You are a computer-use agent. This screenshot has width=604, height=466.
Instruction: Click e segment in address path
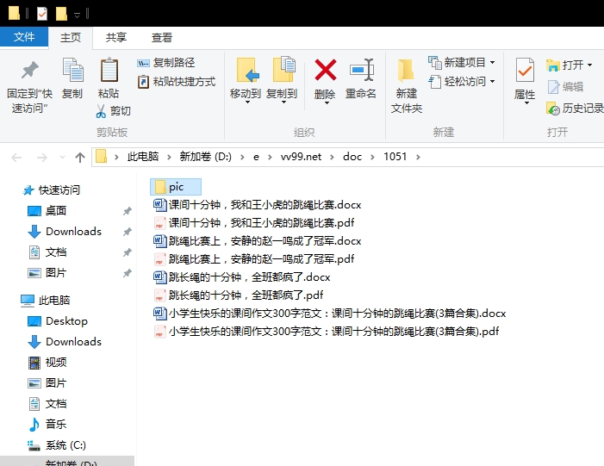[256, 157]
